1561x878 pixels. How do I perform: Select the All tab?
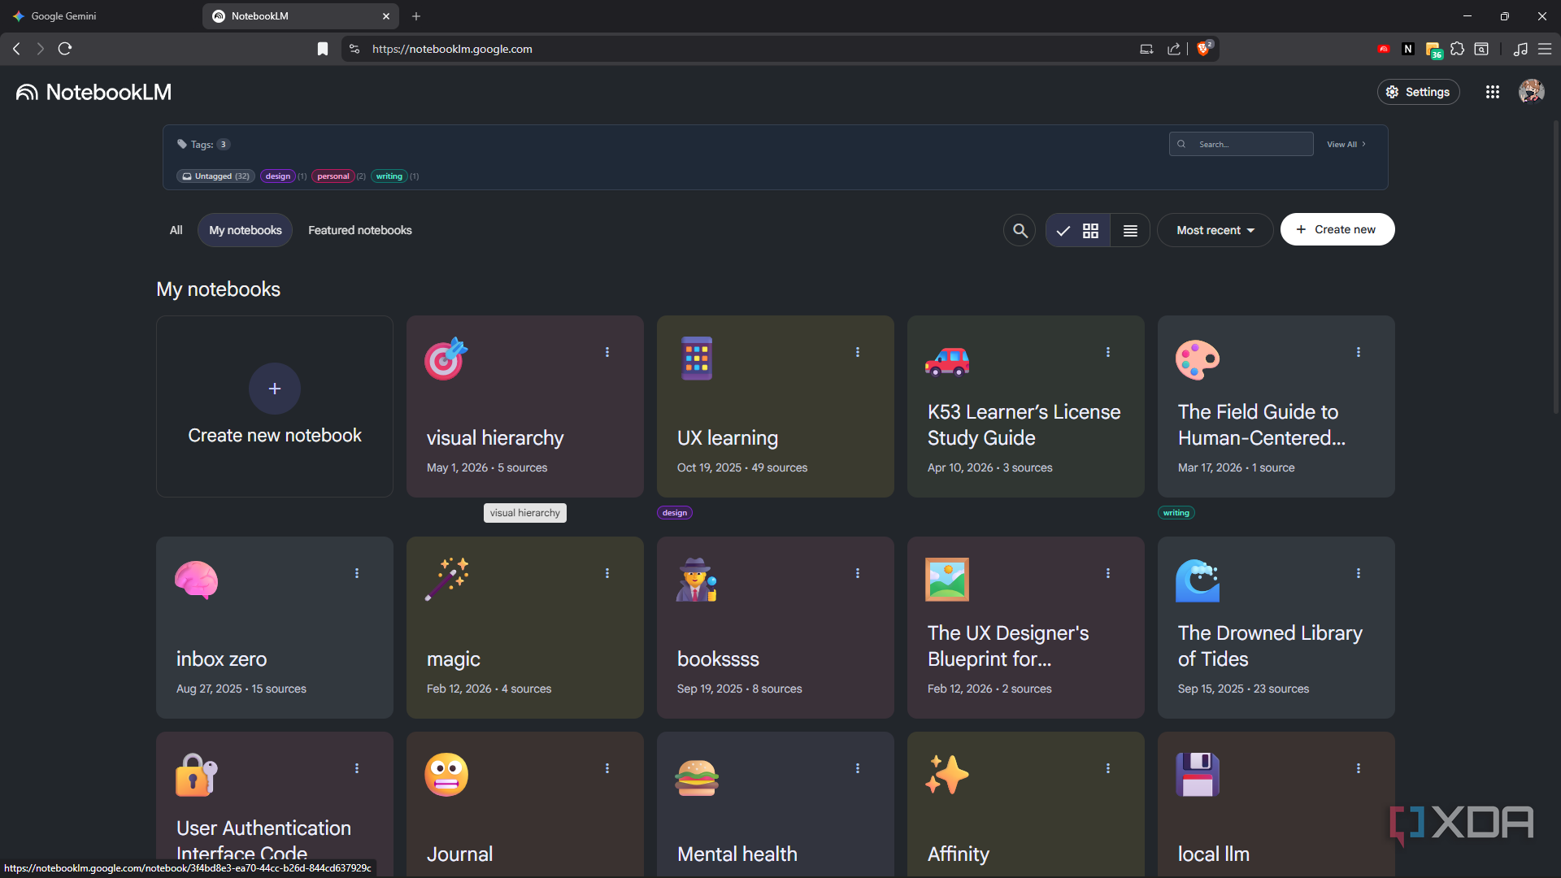pyautogui.click(x=176, y=231)
